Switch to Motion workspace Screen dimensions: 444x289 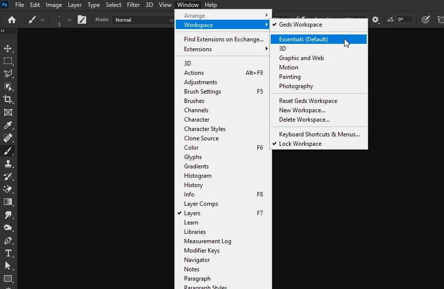pyautogui.click(x=319, y=67)
